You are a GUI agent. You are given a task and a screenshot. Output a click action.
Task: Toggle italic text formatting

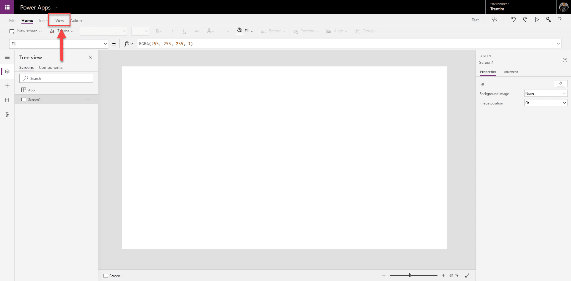pos(172,31)
